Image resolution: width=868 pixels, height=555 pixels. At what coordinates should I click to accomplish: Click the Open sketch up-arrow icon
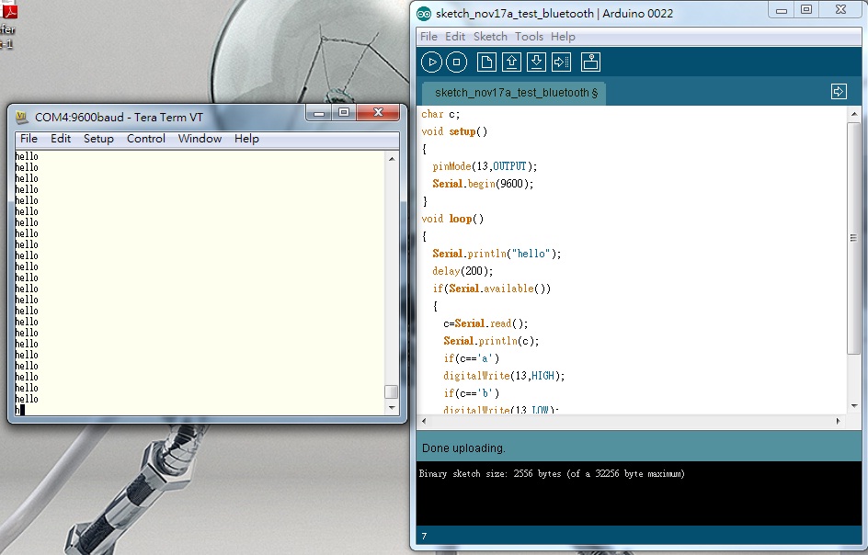(511, 62)
